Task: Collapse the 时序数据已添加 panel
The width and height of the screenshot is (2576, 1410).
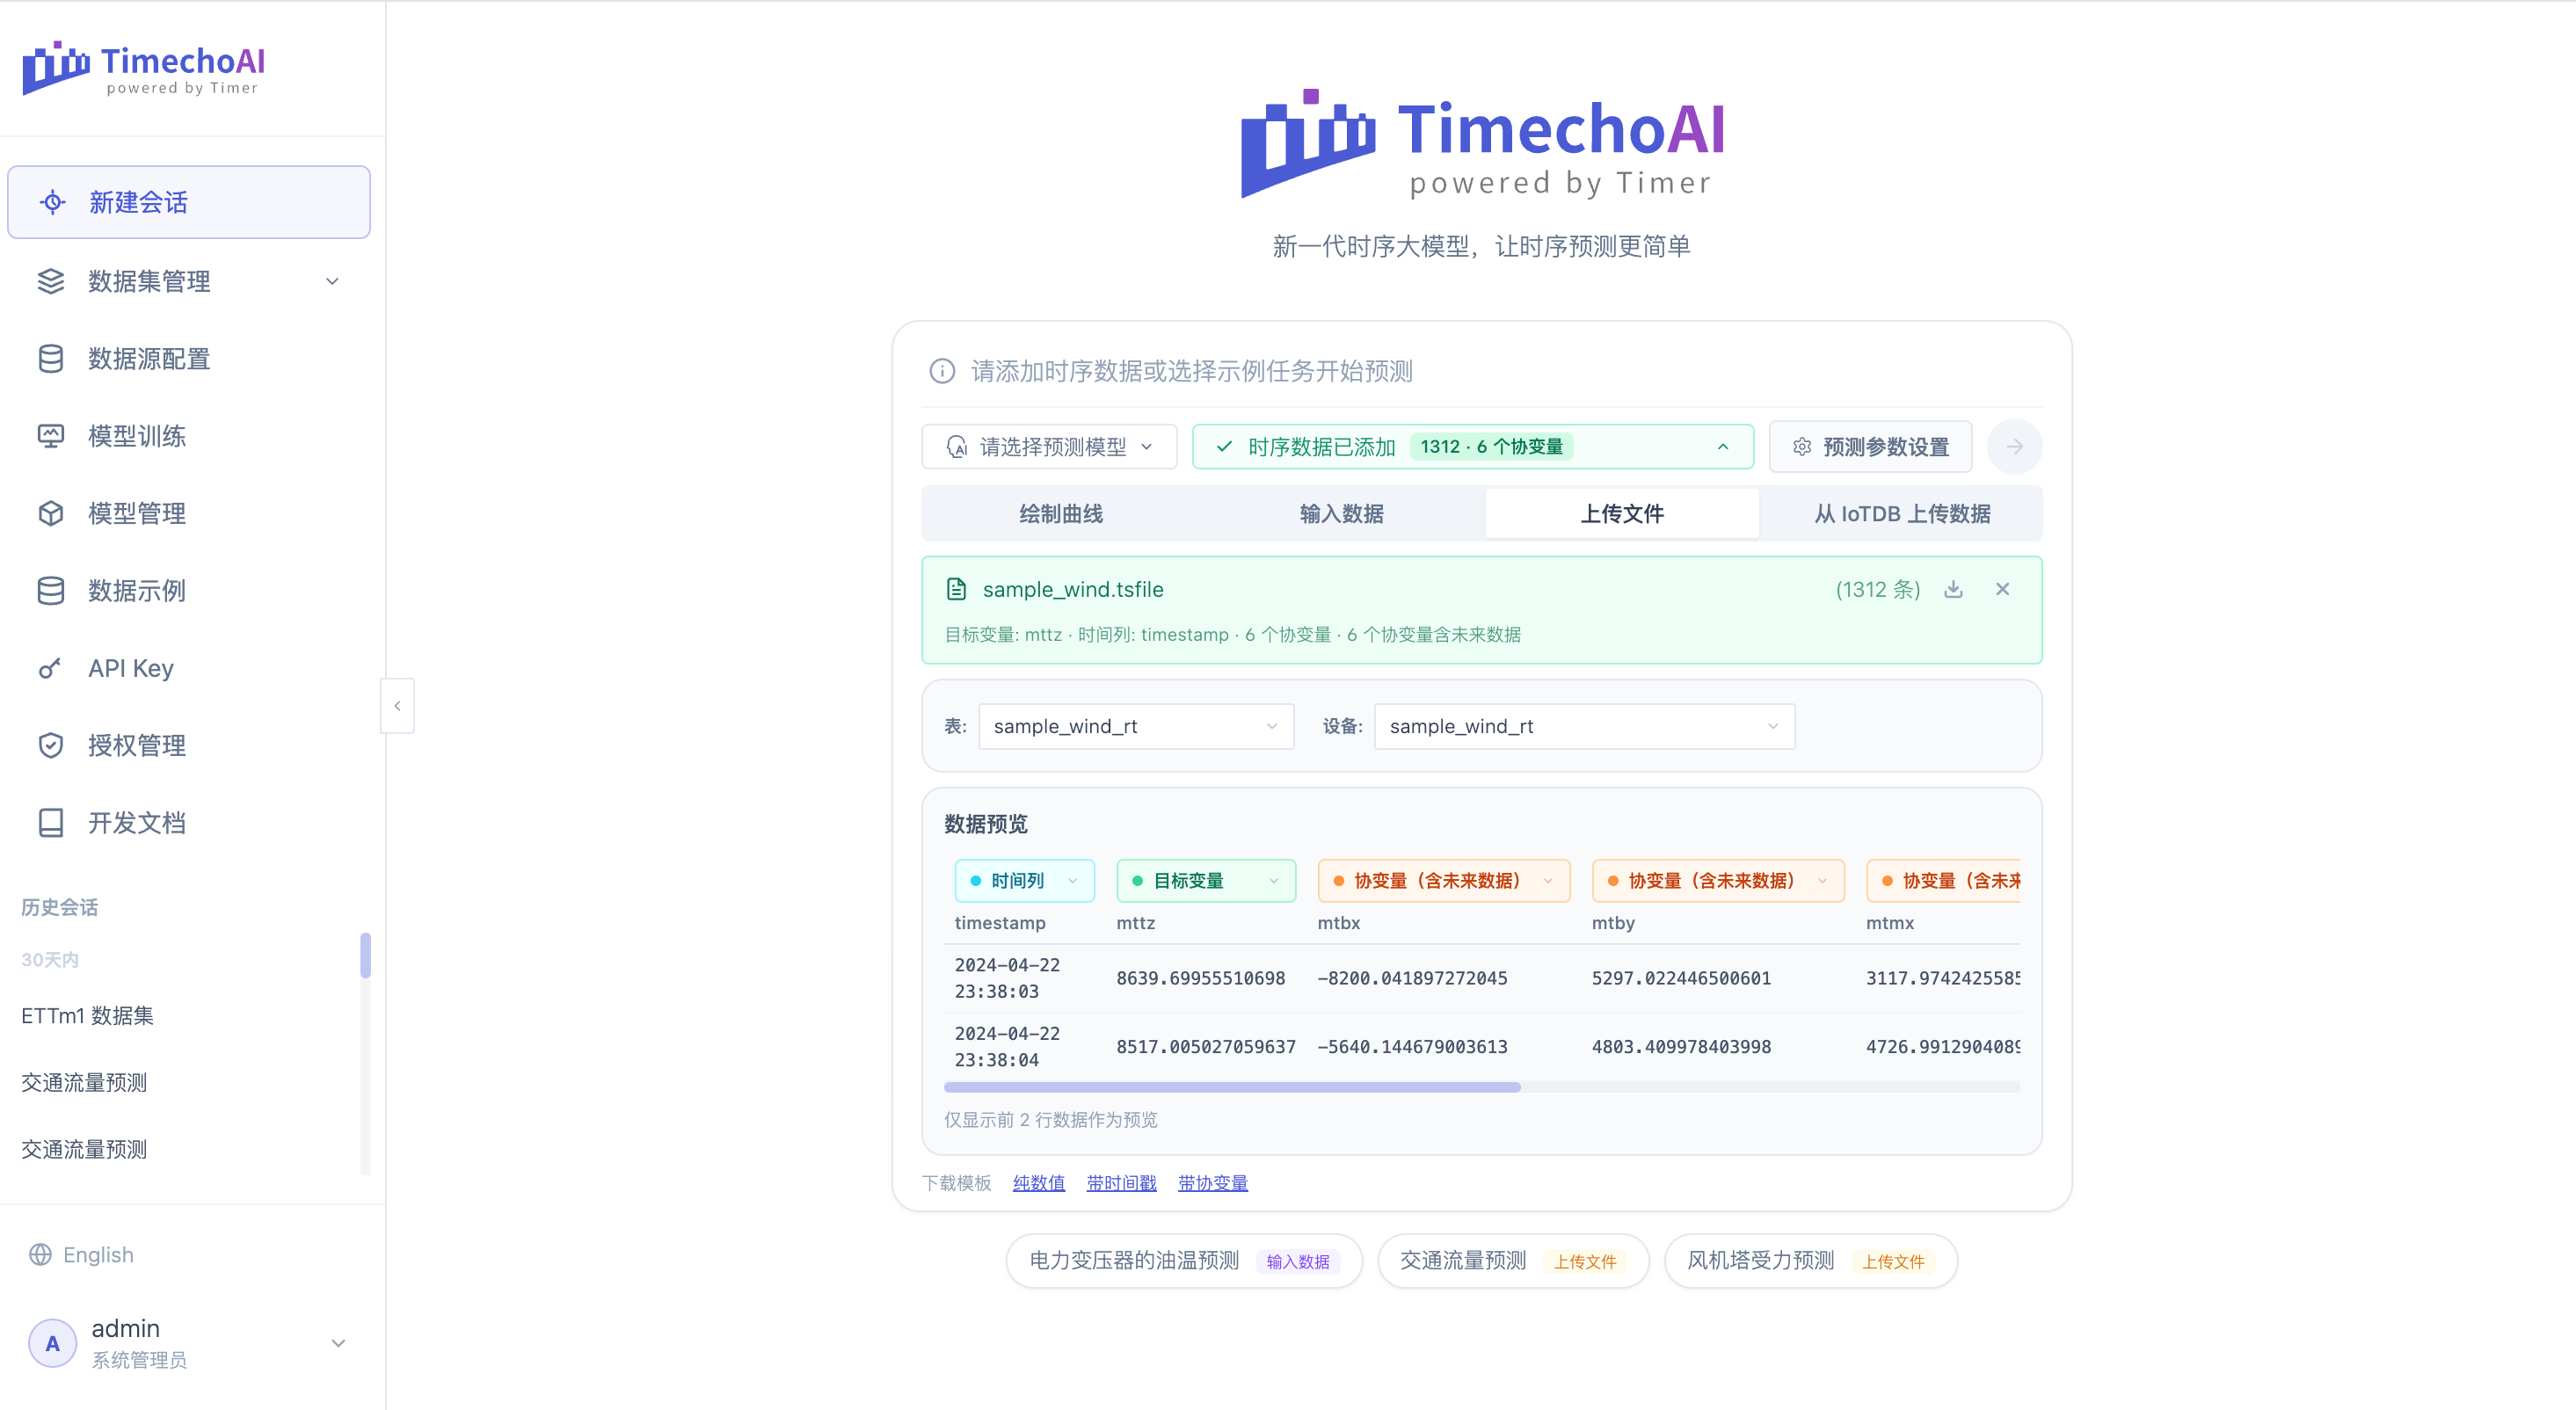Action: pos(1722,446)
